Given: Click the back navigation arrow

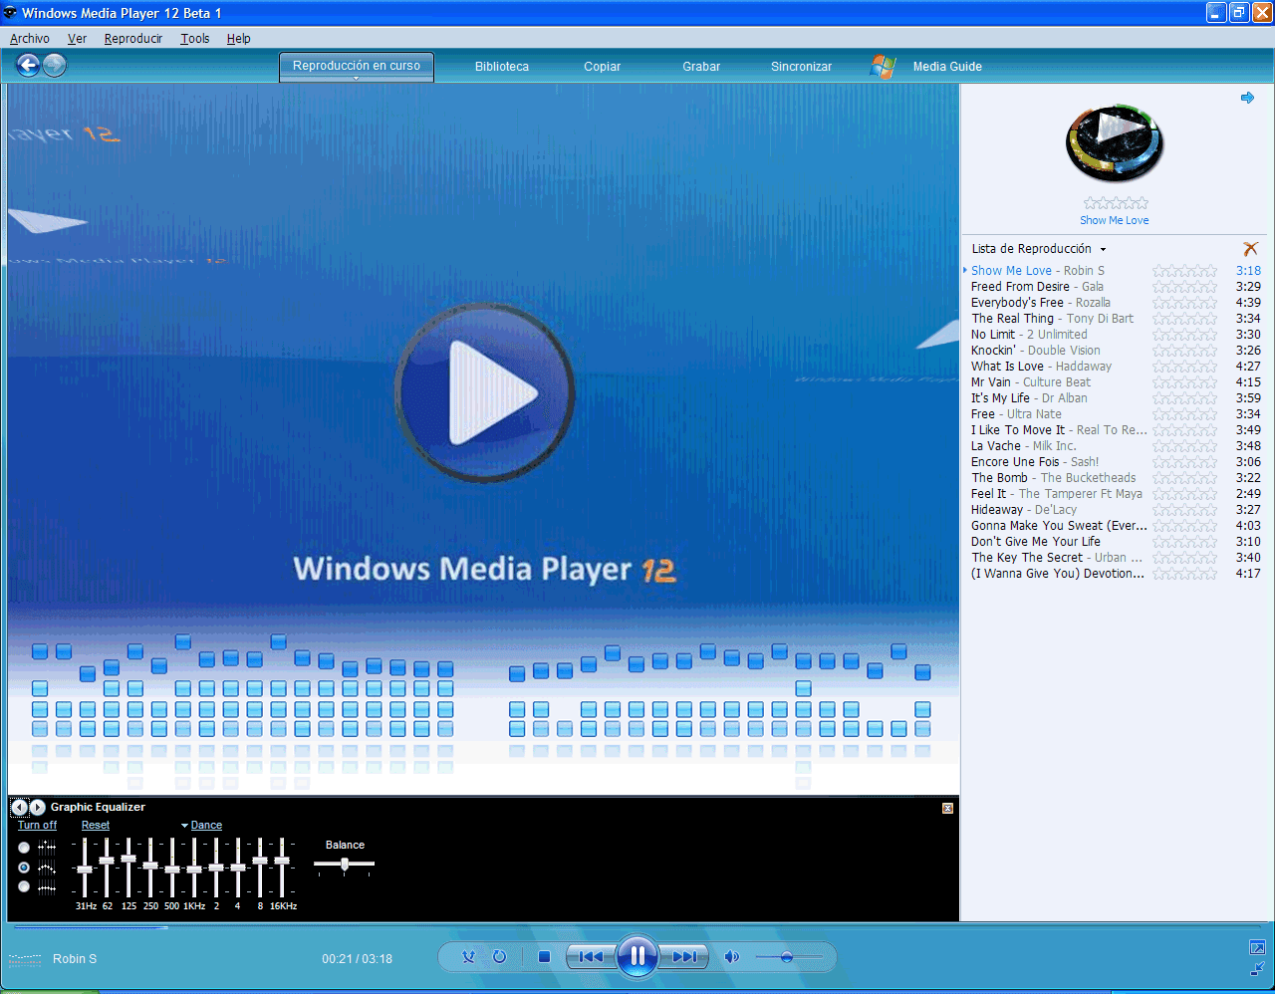Looking at the screenshot, I should 28,66.
